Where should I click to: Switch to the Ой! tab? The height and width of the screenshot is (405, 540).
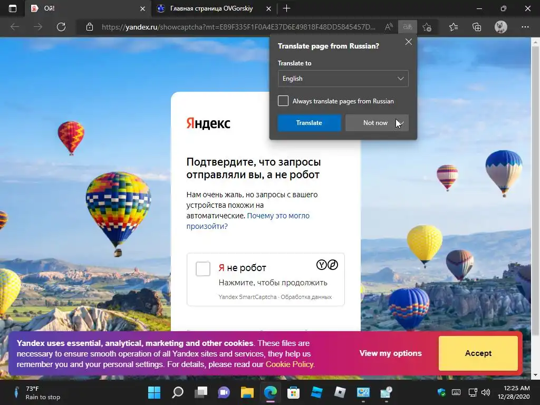click(88, 8)
